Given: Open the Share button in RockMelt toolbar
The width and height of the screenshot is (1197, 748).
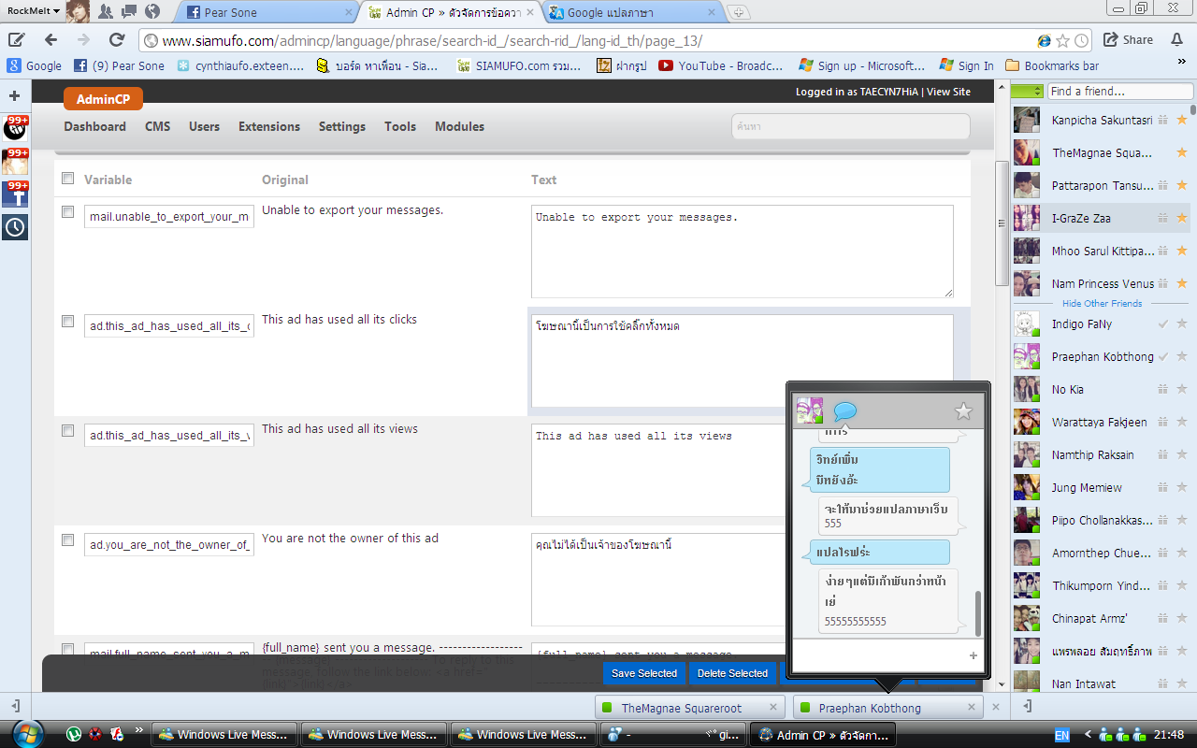Looking at the screenshot, I should click(x=1128, y=40).
